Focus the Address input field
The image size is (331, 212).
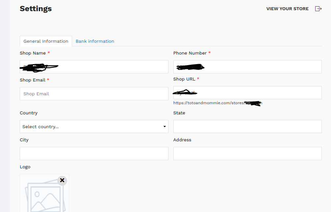click(x=247, y=153)
